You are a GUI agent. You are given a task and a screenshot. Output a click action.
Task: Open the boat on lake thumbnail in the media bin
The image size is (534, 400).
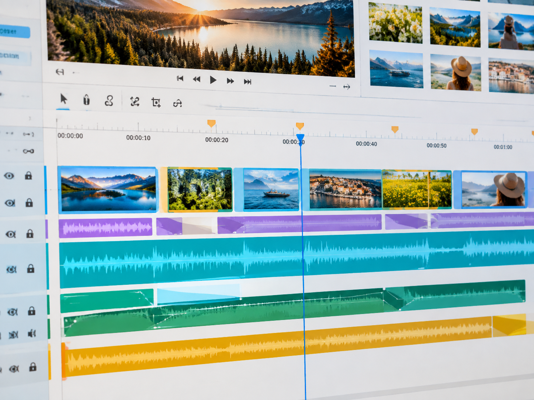[396, 69]
